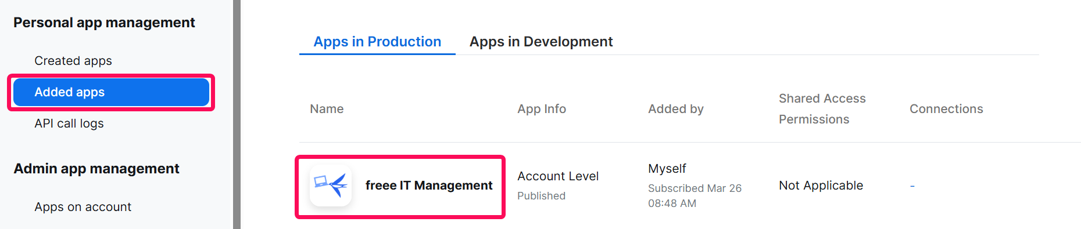Switch to Apps in Production tab

[377, 42]
